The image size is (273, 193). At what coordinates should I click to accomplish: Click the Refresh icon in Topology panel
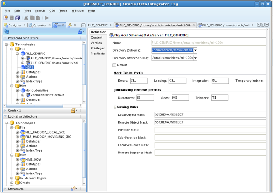(6, 31)
